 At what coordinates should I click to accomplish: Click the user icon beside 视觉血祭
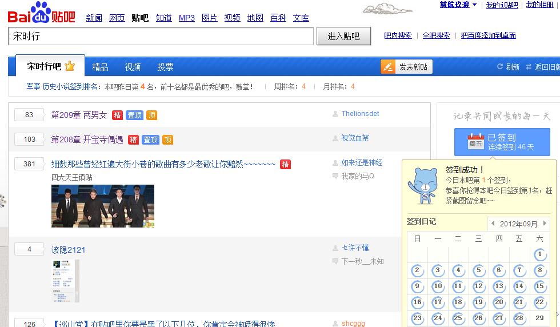335,138
